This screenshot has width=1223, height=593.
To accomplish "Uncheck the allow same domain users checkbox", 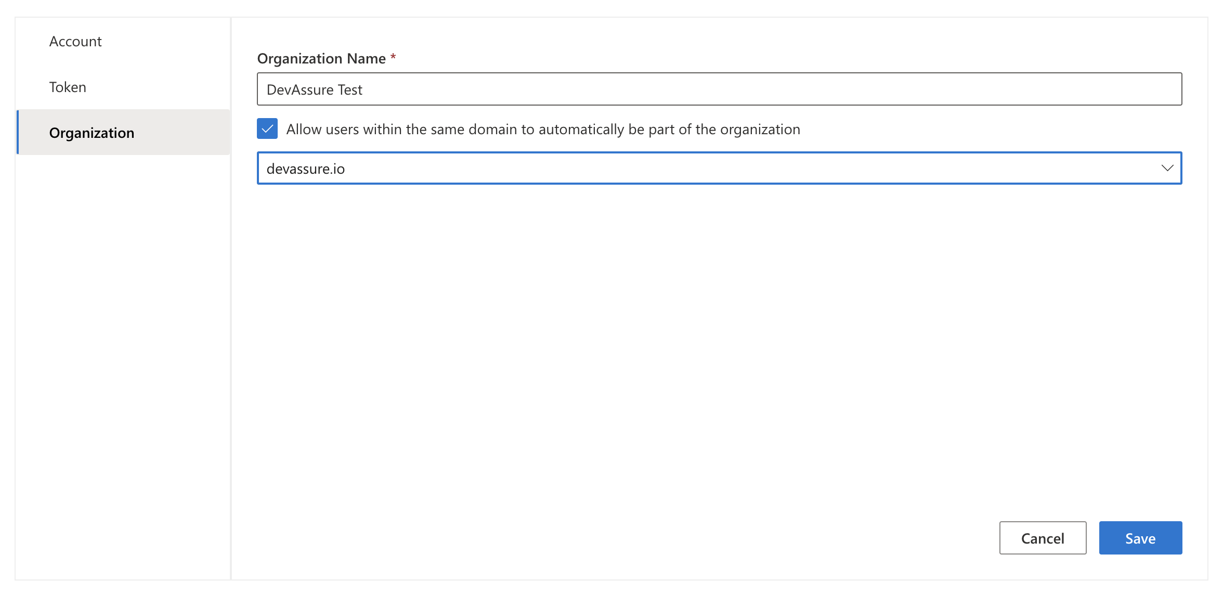I will tap(267, 128).
